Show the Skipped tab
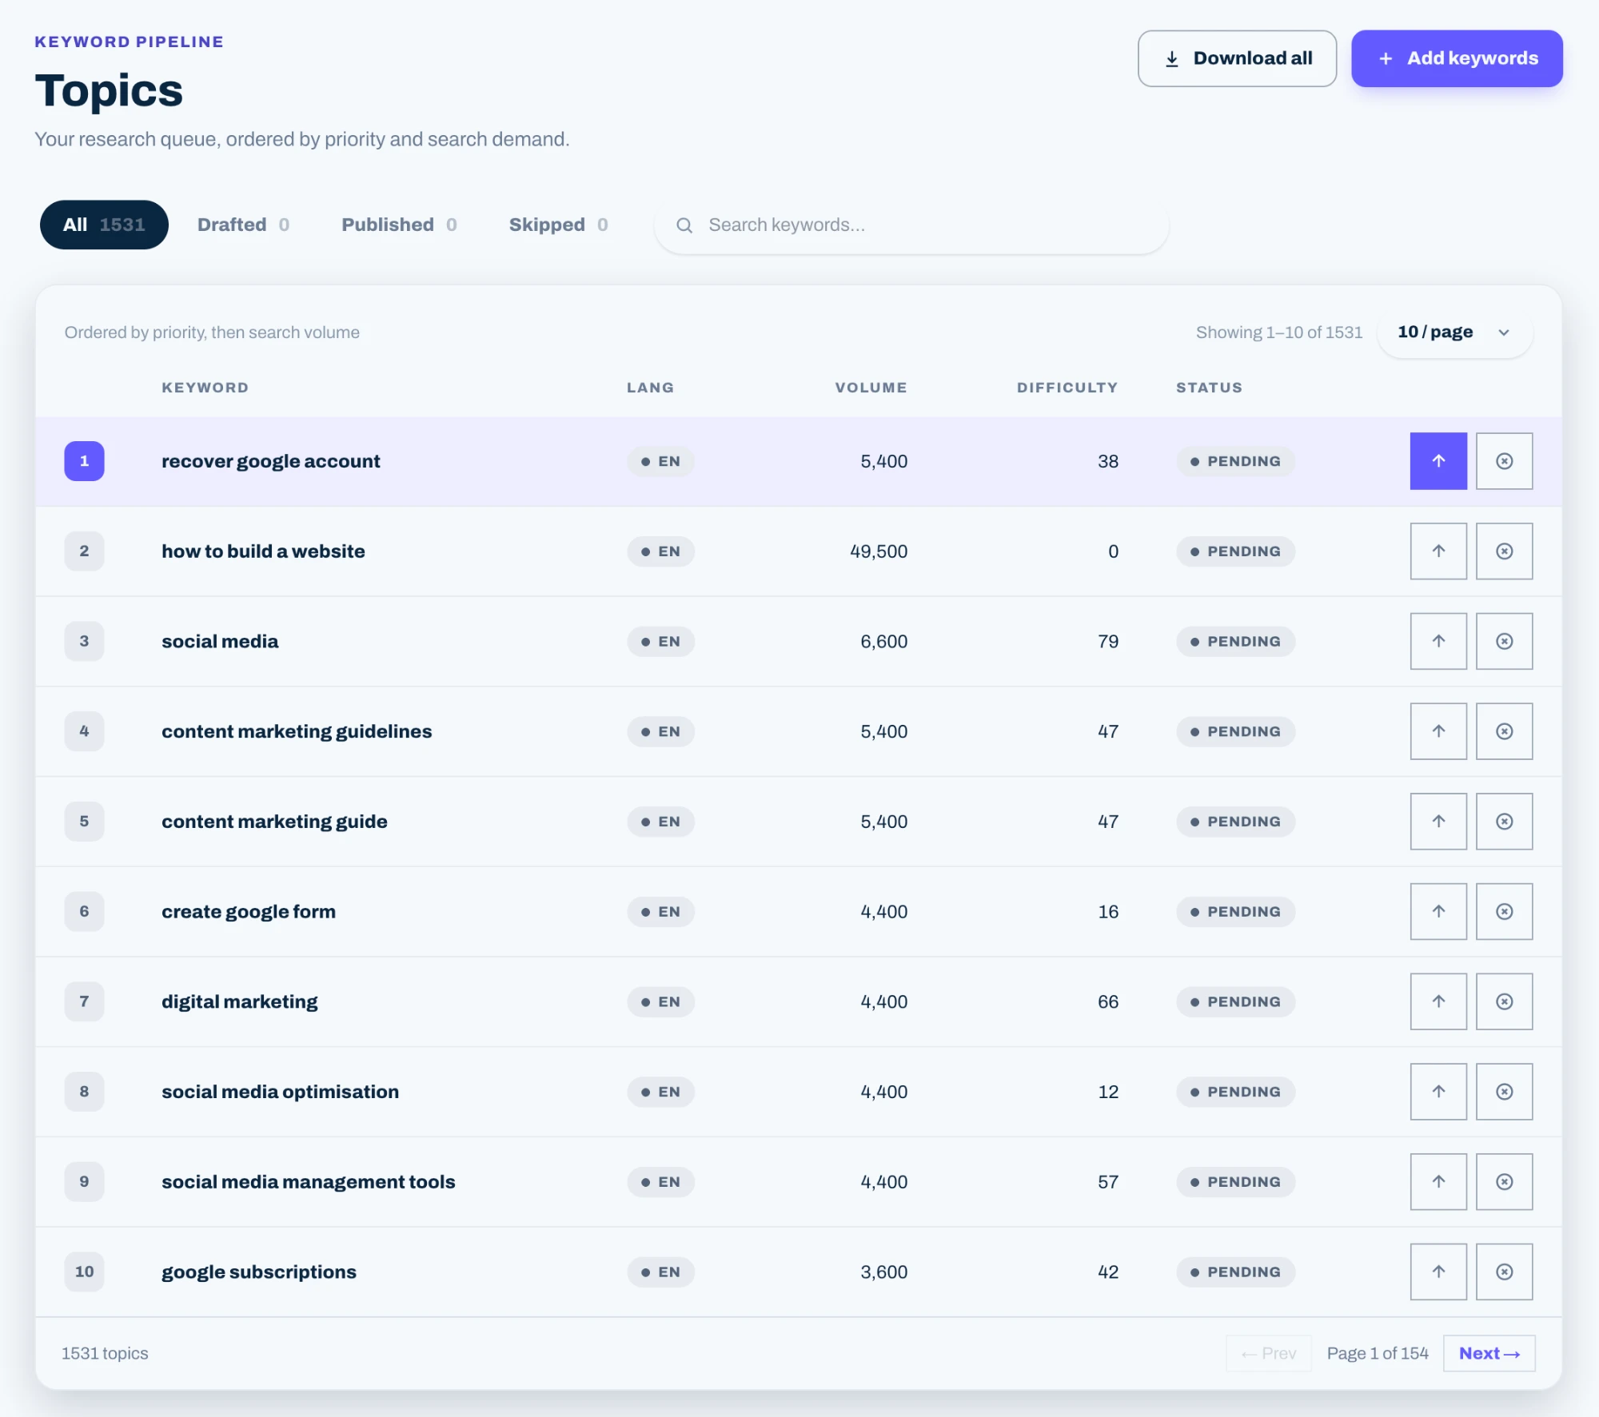Image resolution: width=1599 pixels, height=1417 pixels. [558, 225]
